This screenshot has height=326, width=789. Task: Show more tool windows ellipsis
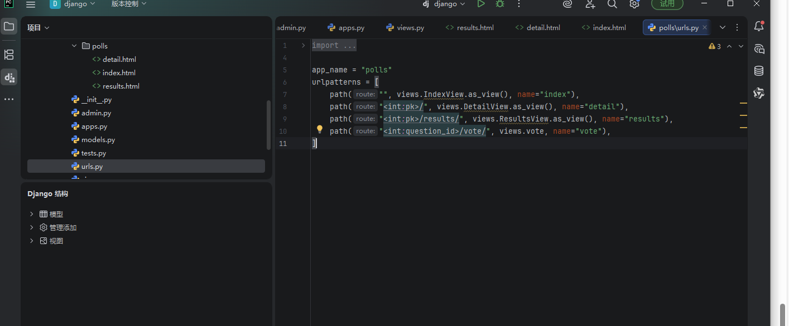(9, 99)
